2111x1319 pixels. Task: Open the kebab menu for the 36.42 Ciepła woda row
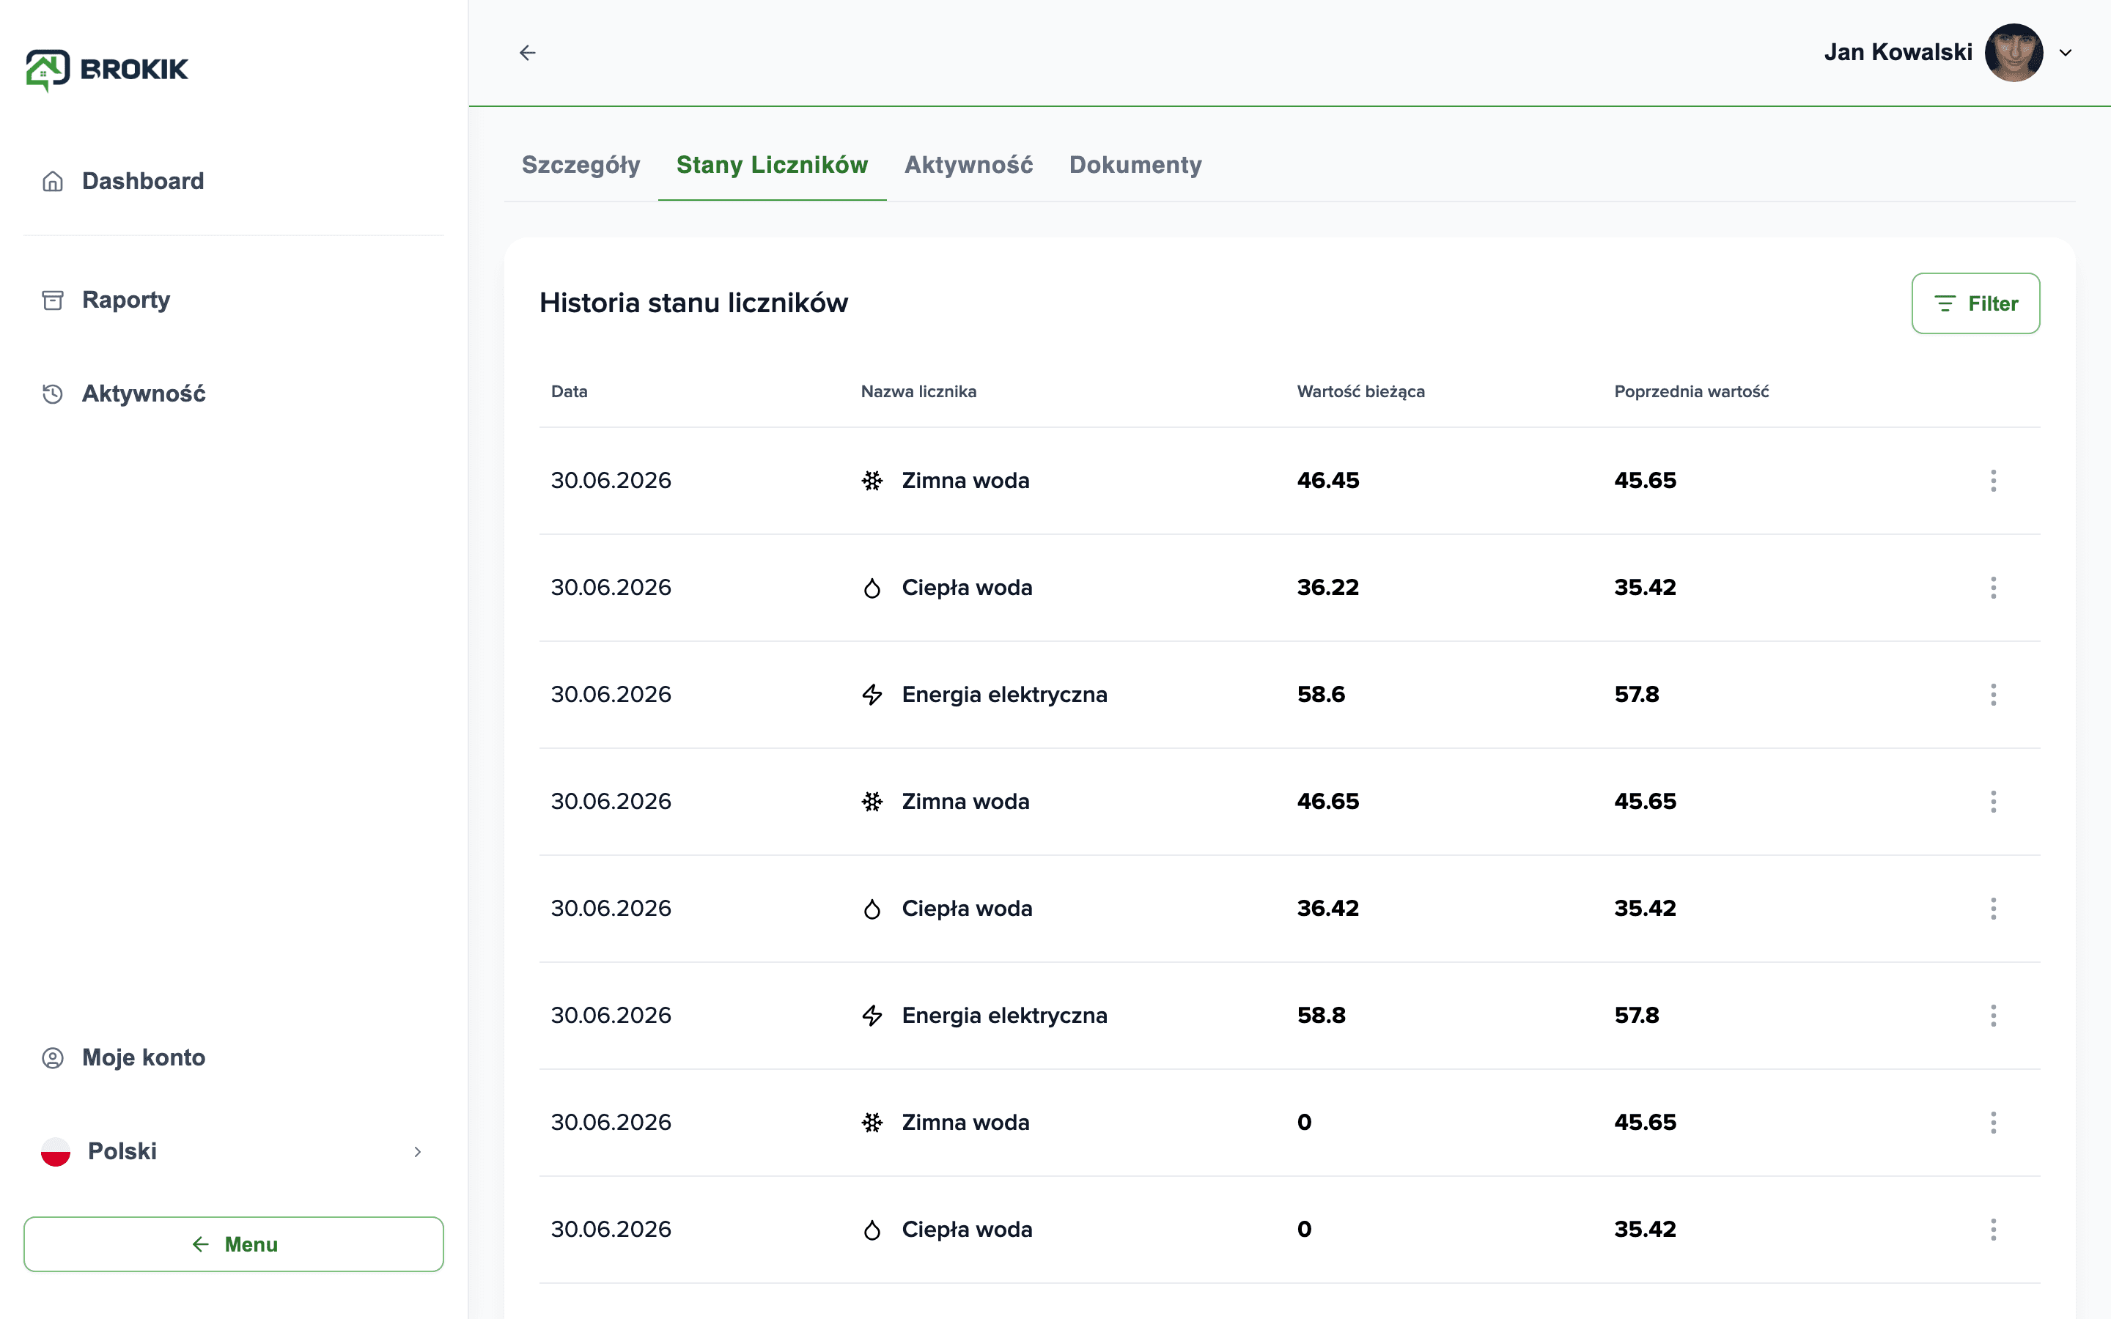(x=1993, y=909)
